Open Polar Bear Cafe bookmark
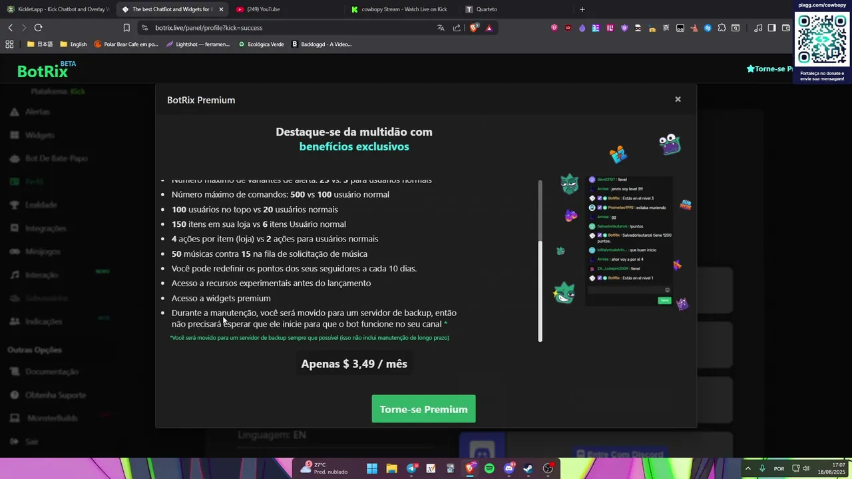852x479 pixels. coord(126,45)
